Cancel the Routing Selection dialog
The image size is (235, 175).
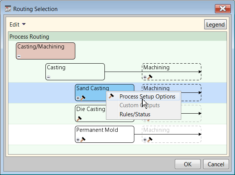pyautogui.click(x=216, y=164)
